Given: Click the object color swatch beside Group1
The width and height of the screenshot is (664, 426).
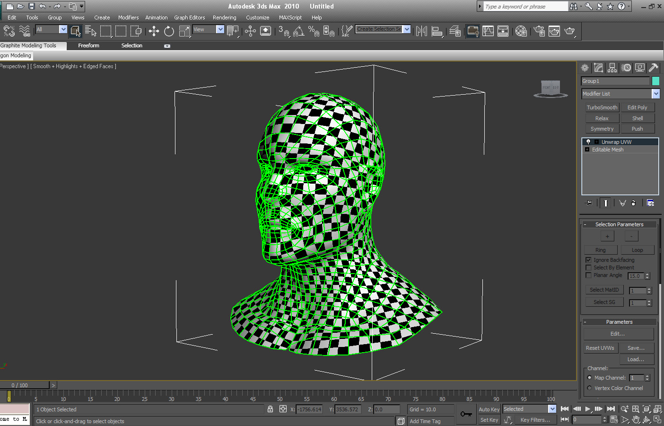Looking at the screenshot, I should (x=655, y=81).
